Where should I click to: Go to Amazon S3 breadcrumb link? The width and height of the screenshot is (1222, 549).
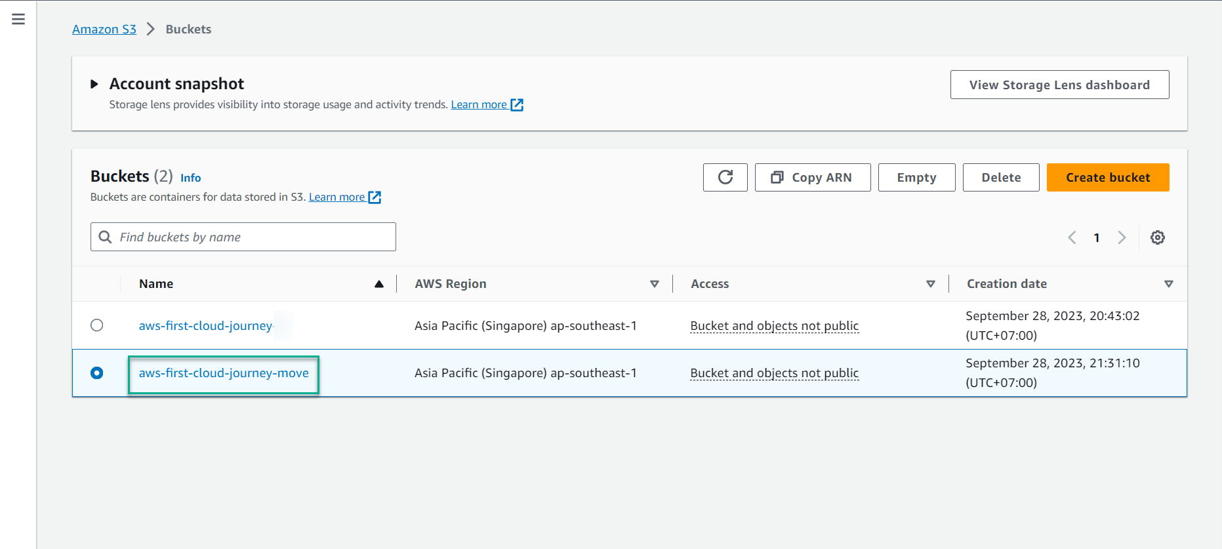104,30
